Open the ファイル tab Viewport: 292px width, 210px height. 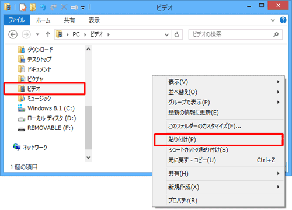[x=17, y=20]
